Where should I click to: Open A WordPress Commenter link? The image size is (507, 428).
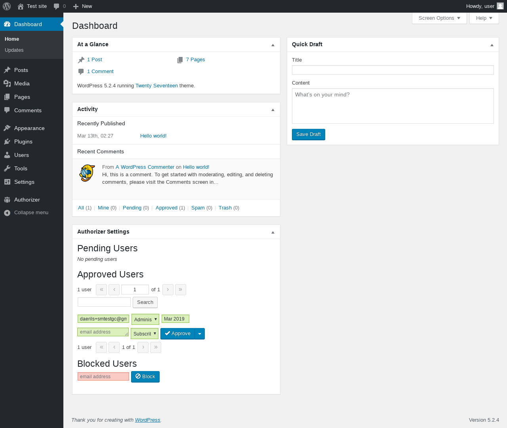click(145, 167)
